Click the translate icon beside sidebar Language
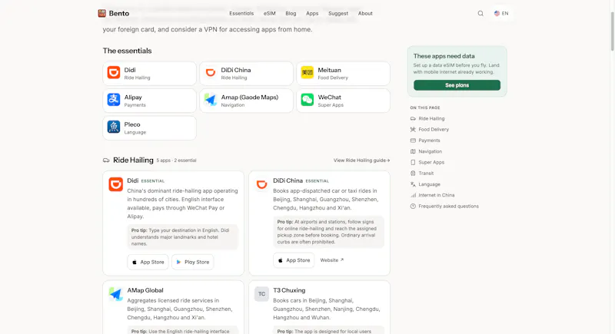This screenshot has width=615, height=334. pyautogui.click(x=413, y=184)
